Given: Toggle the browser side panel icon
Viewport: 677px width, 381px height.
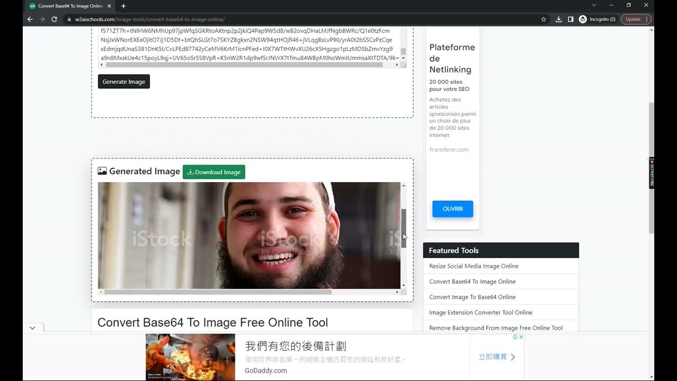Looking at the screenshot, I should tap(571, 19).
